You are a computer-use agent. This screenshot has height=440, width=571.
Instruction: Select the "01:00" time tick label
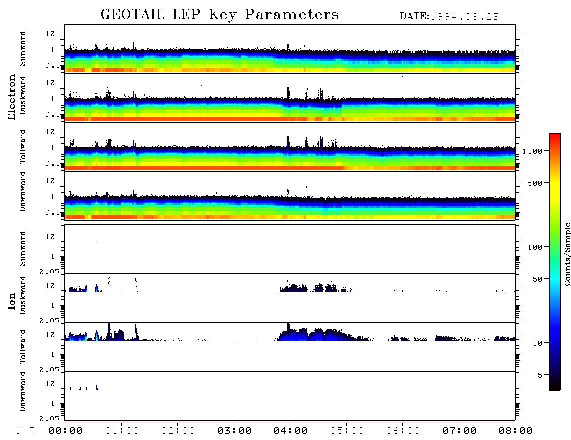click(x=122, y=431)
